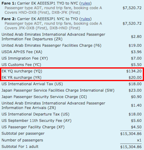Click the Subtotal per passenger label

[23, 133]
